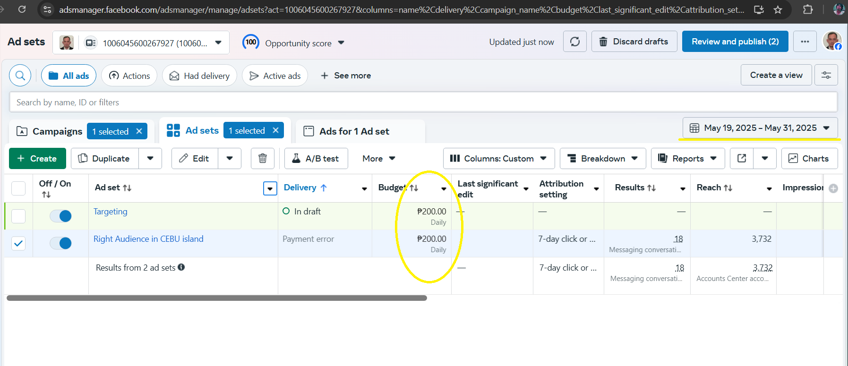Reload the page with browser refresh icon
This screenshot has height=366, width=848.
pos(22,9)
